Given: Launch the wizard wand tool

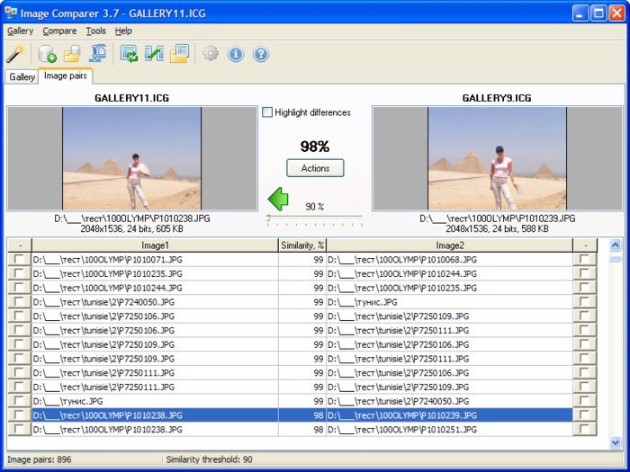Looking at the screenshot, I should click(15, 54).
